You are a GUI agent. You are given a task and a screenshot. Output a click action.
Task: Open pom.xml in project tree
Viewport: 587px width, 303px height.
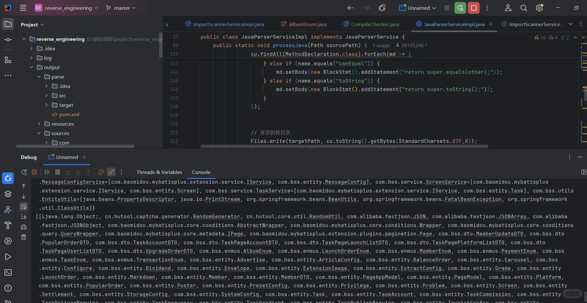pyautogui.click(x=69, y=114)
